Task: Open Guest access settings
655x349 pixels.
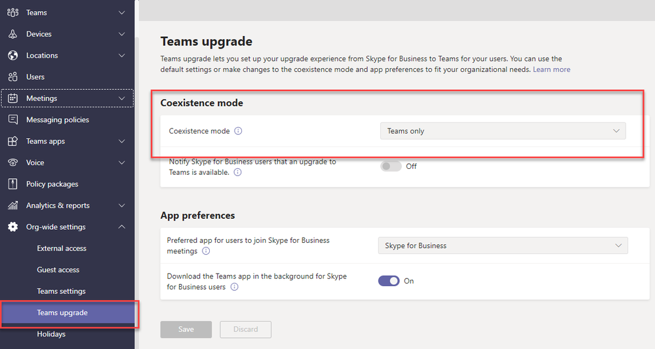Action: (x=58, y=270)
